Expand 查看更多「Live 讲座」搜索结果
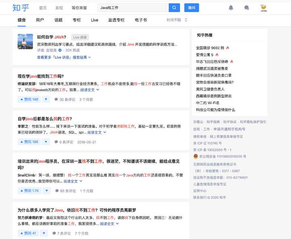 64,57
